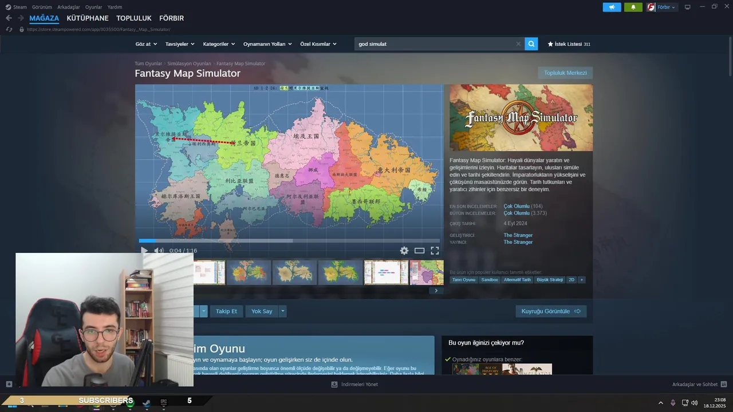Go back with the left arrow
This screenshot has width=733, height=412.
[9, 18]
